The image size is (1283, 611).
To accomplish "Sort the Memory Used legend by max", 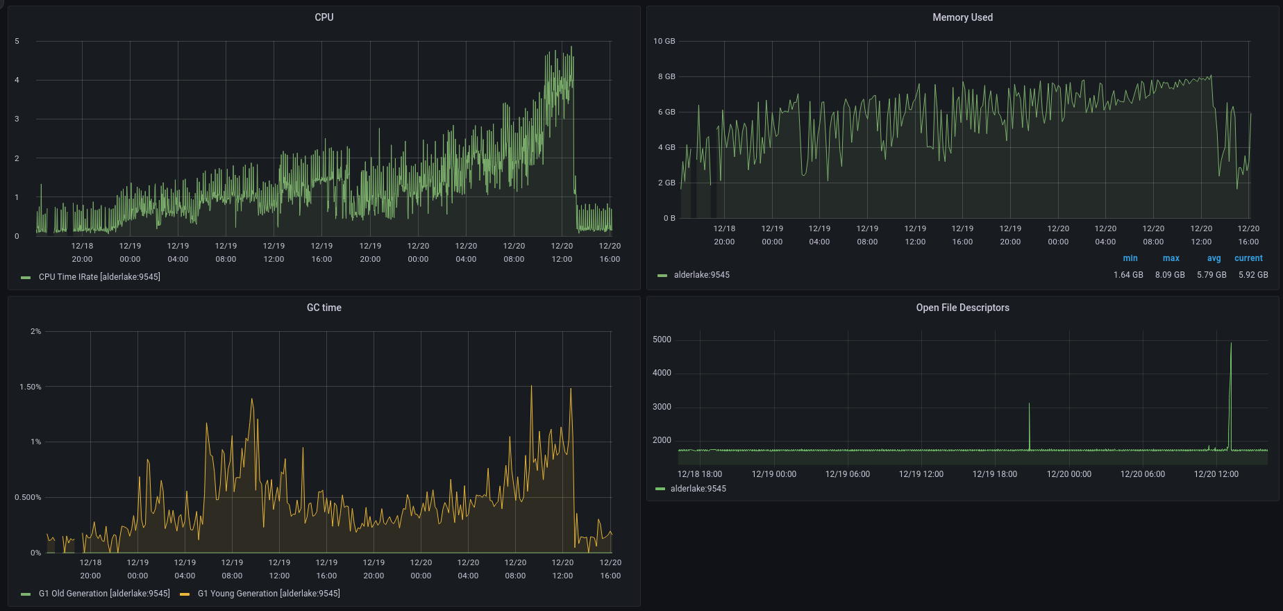I will tap(1171, 258).
